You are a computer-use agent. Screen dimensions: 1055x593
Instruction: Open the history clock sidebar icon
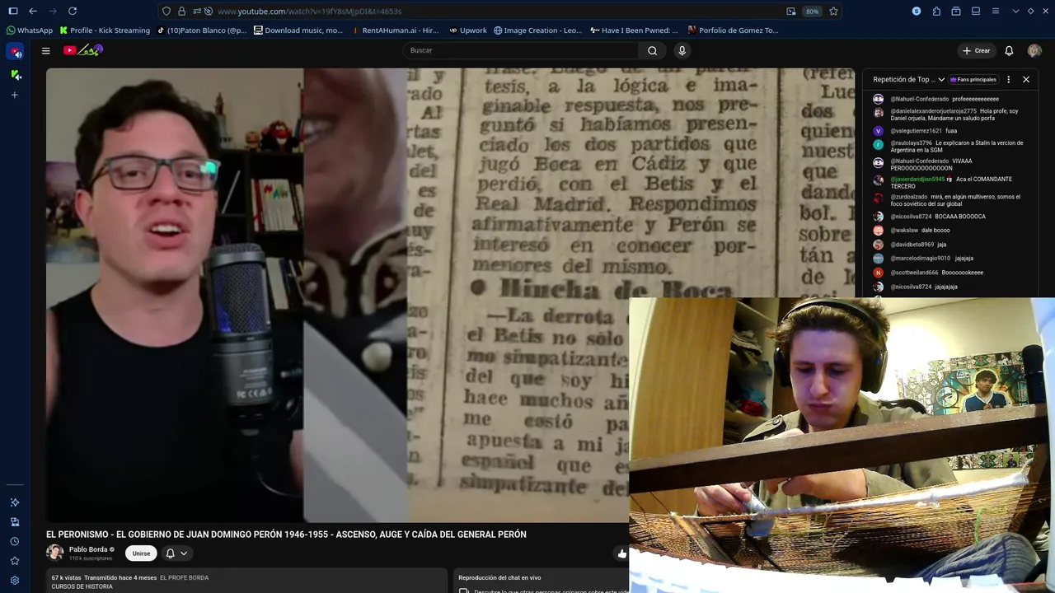pyautogui.click(x=15, y=541)
